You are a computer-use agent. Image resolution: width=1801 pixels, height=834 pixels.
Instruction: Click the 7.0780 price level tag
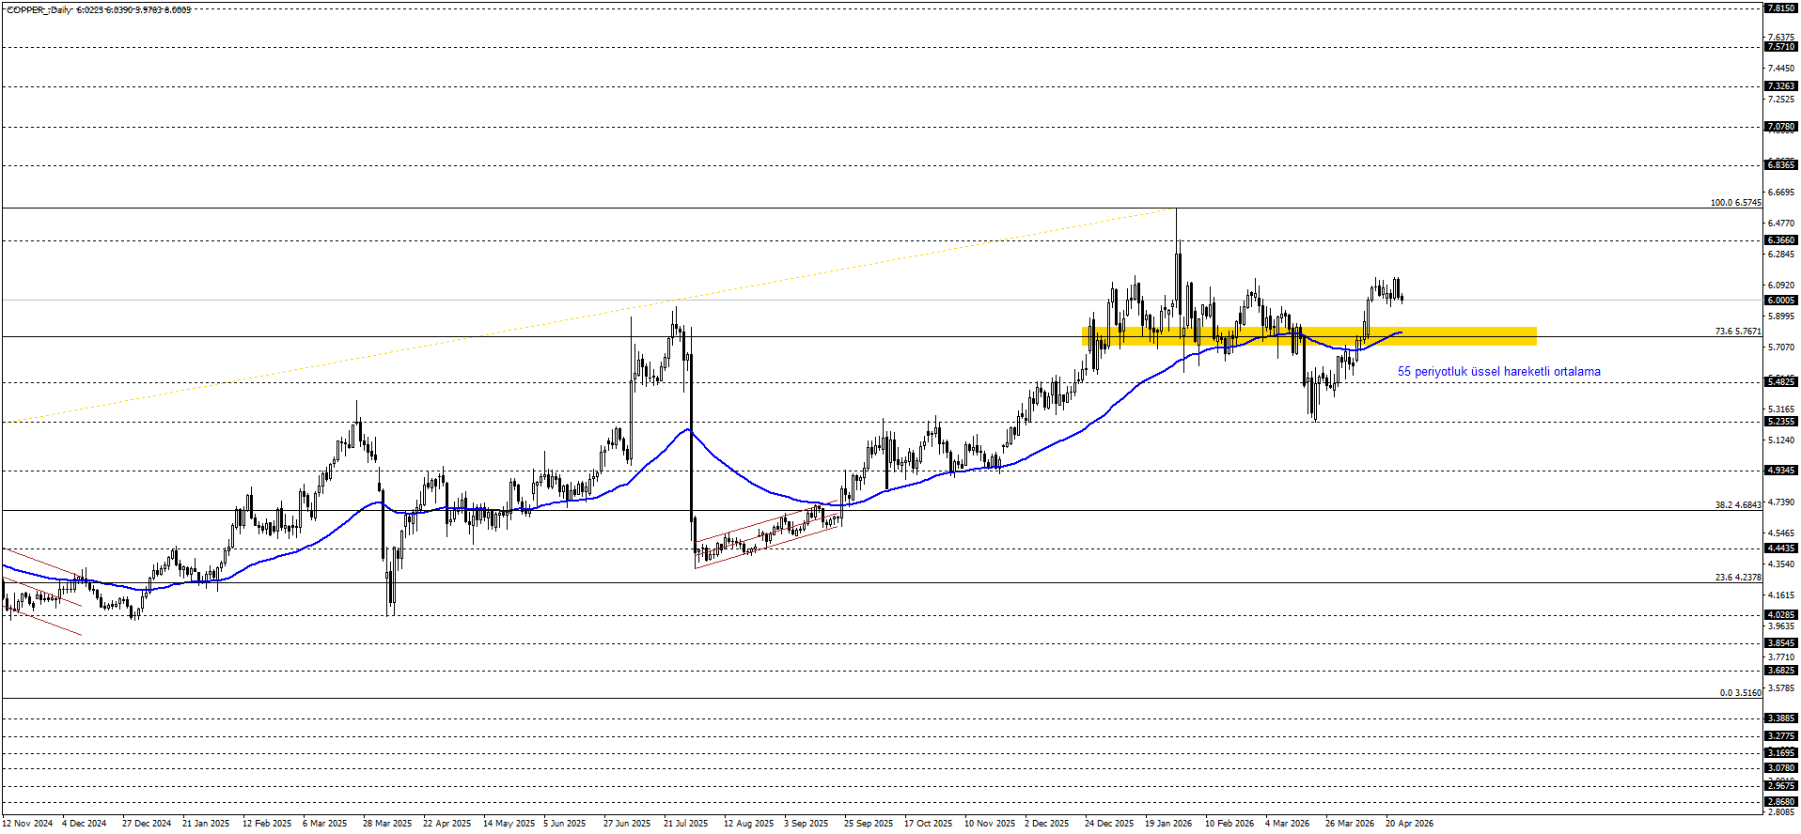(x=1780, y=127)
